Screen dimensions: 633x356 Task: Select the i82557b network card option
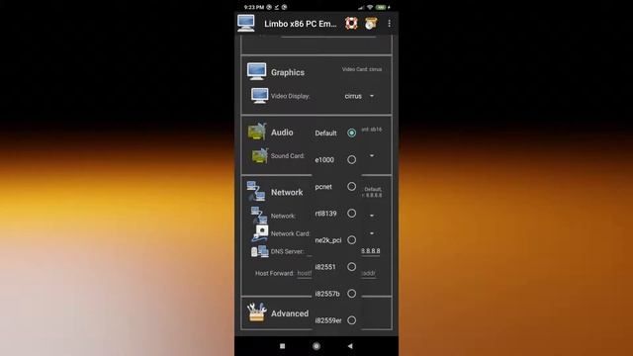click(x=336, y=294)
